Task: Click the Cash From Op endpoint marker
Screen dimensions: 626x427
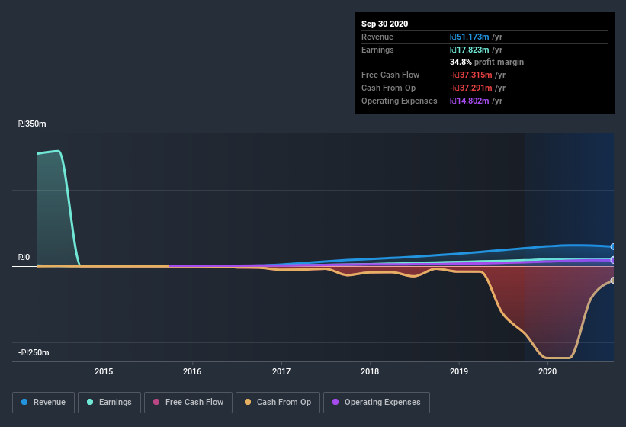Action: pos(613,281)
